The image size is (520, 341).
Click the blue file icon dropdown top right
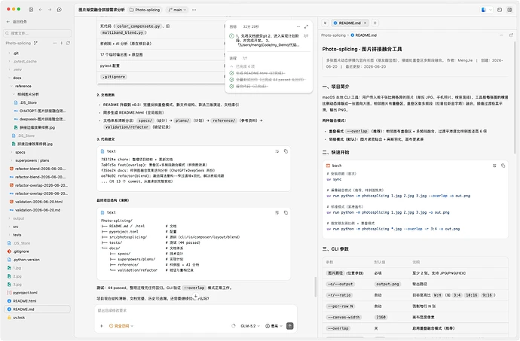486,10
